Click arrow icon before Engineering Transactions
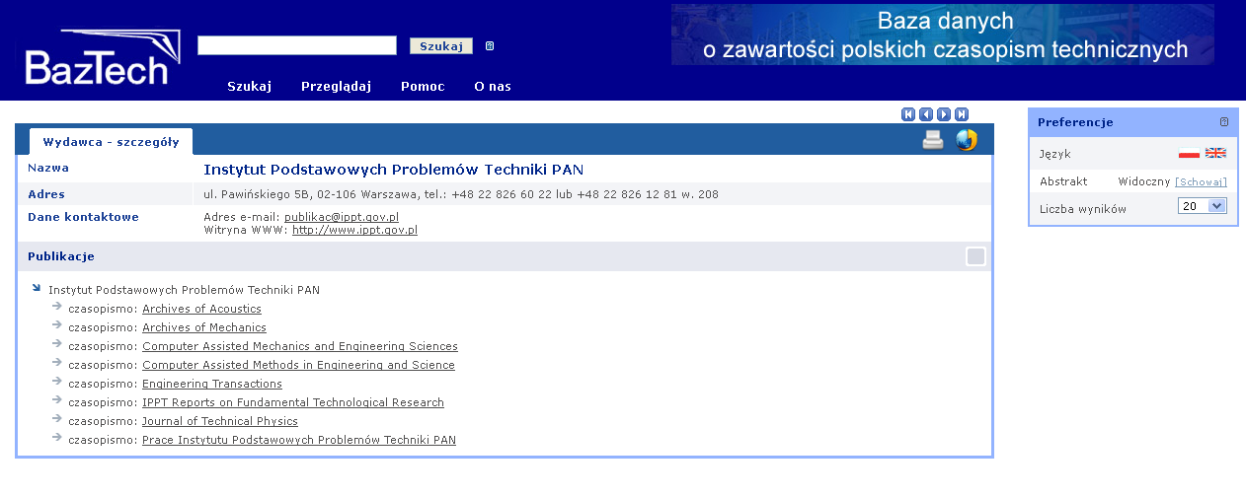Screen dimensions: 1246x498 [57, 382]
